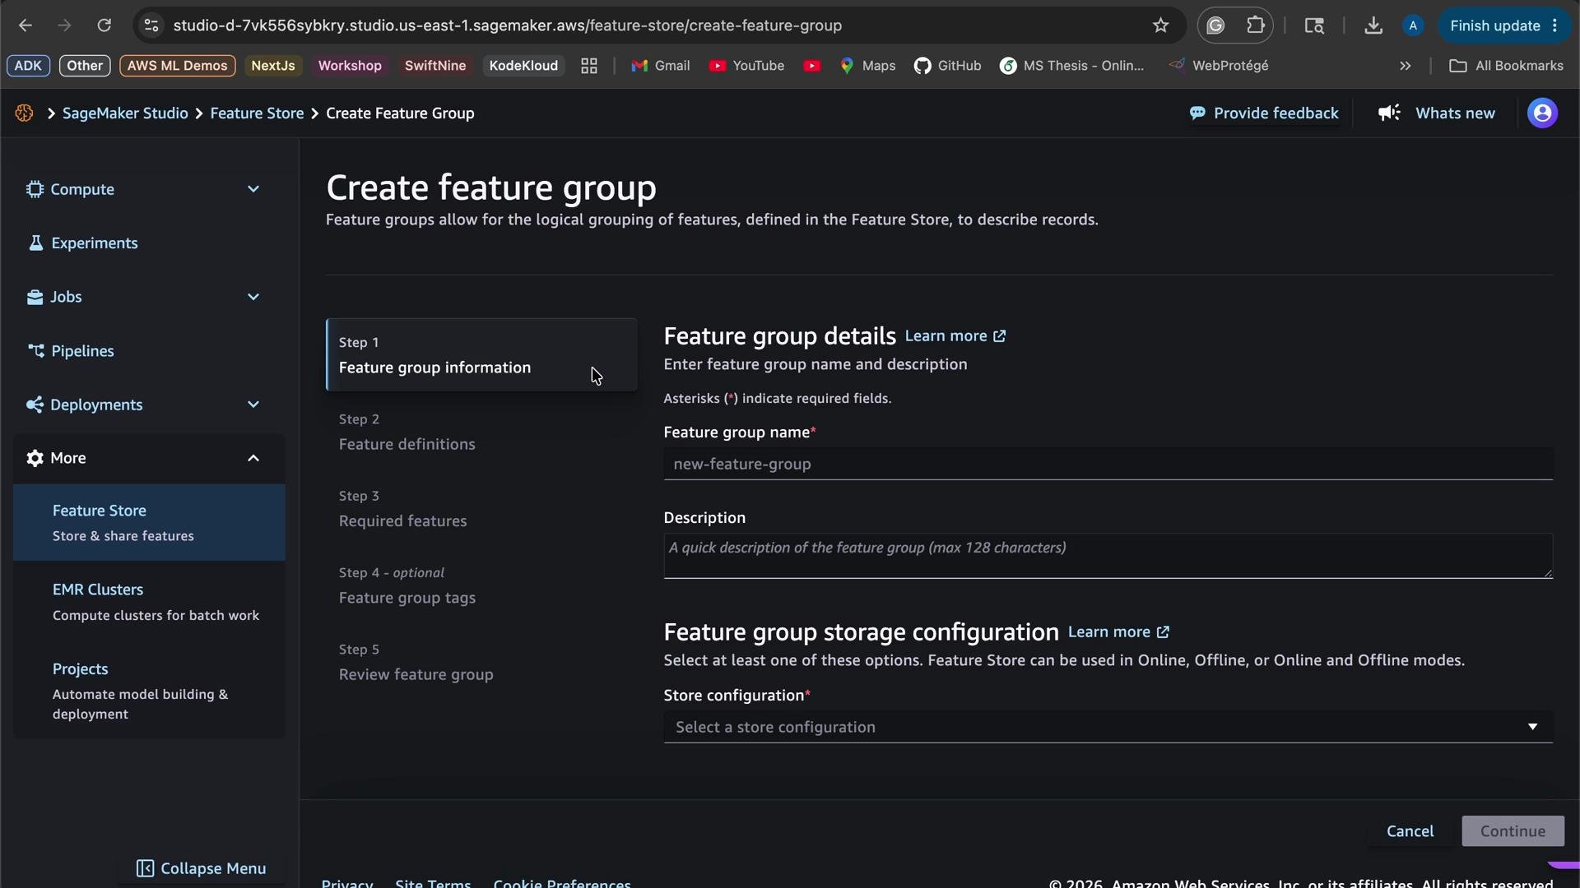Go to Feature Store breadcrumb
Screen dimensions: 1580x888
[257, 113]
